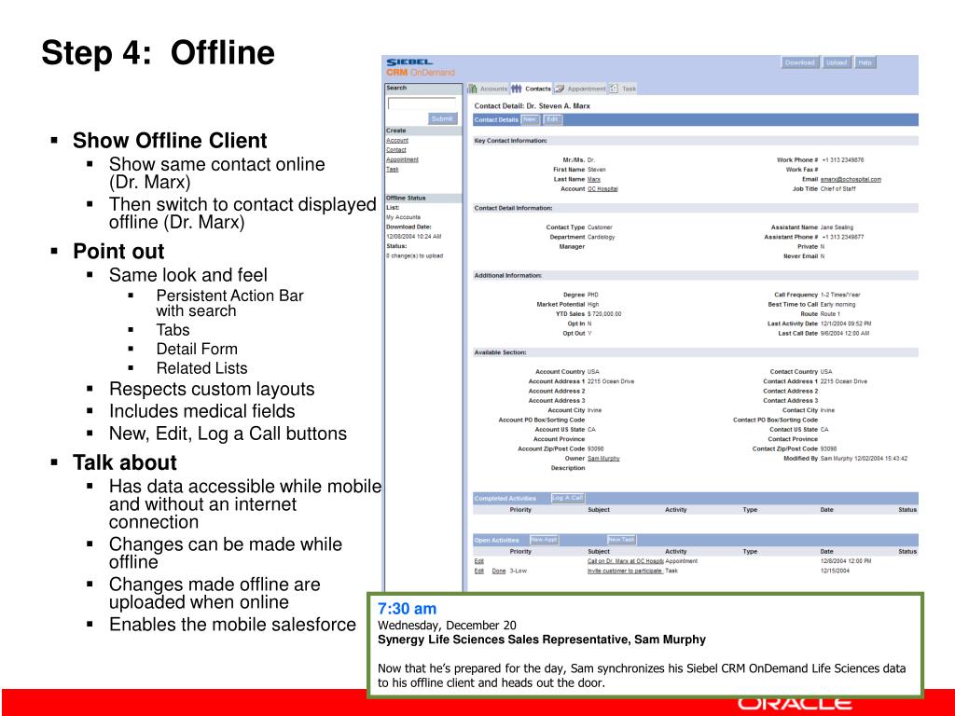Click the Appointment tab icon
Image resolution: width=955 pixels, height=716 pixels.
point(560,89)
